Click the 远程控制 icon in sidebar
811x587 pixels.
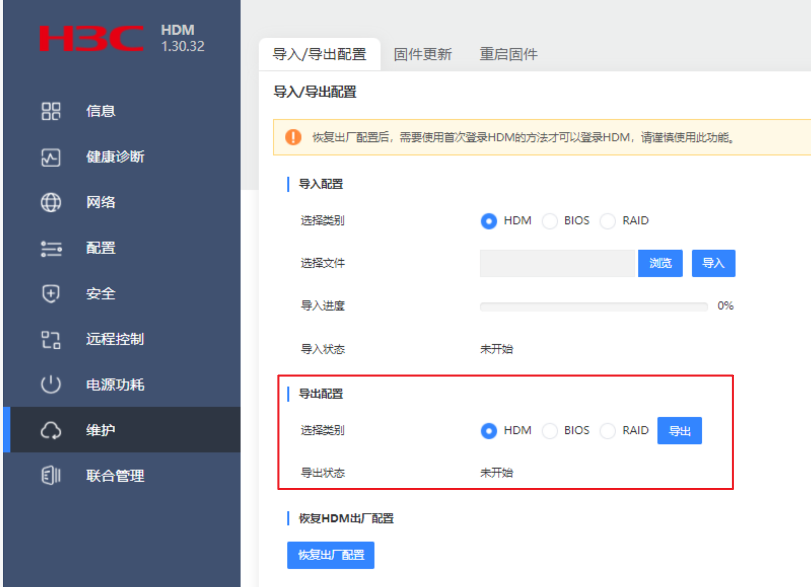click(x=51, y=340)
